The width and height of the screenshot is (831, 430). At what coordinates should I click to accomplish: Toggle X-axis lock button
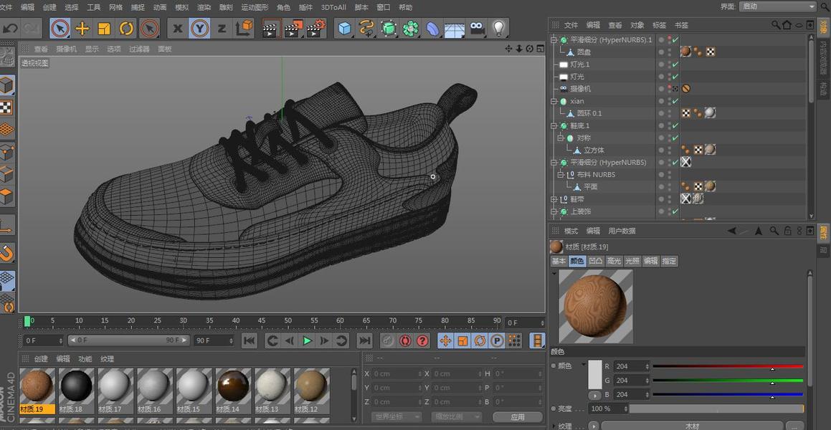(x=177, y=29)
